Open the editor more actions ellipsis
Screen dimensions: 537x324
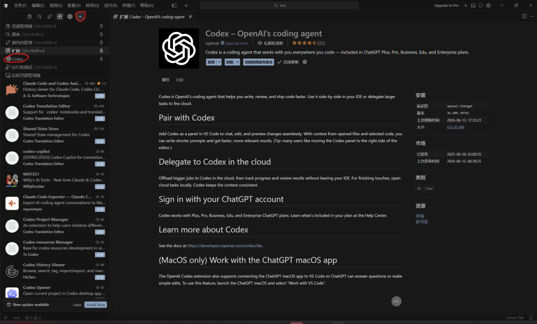532,16
